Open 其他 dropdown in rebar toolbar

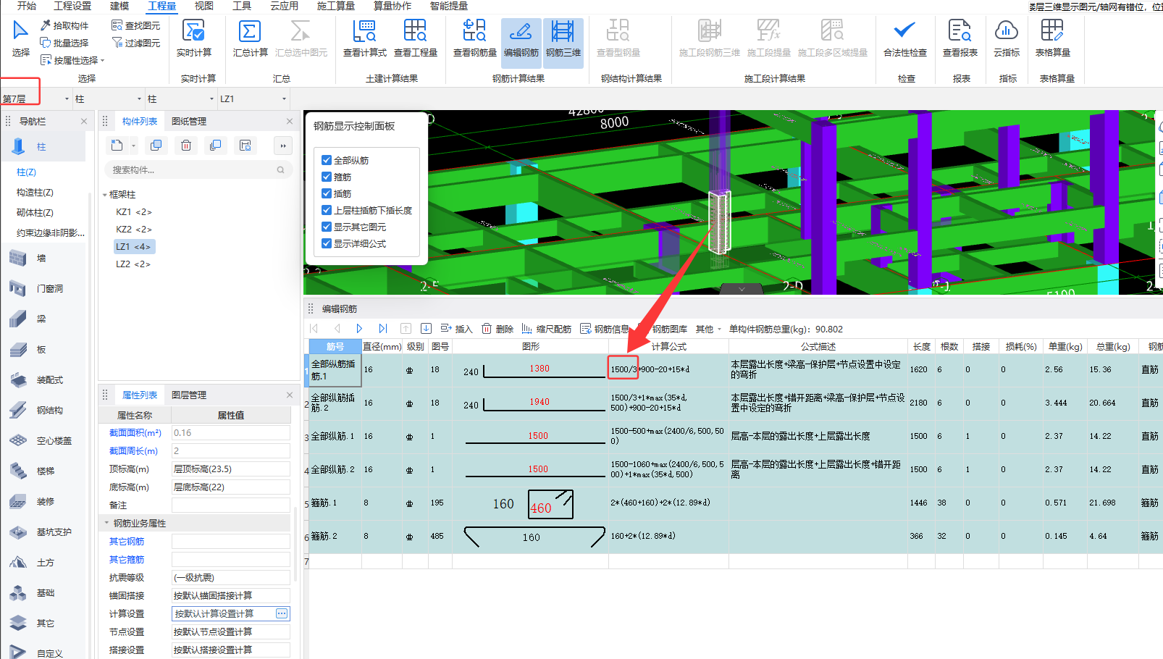click(708, 329)
